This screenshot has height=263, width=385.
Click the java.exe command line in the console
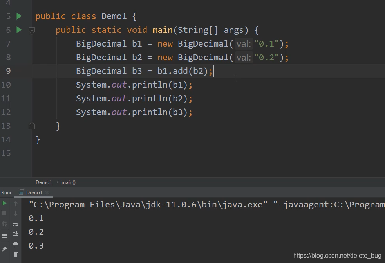pos(207,205)
